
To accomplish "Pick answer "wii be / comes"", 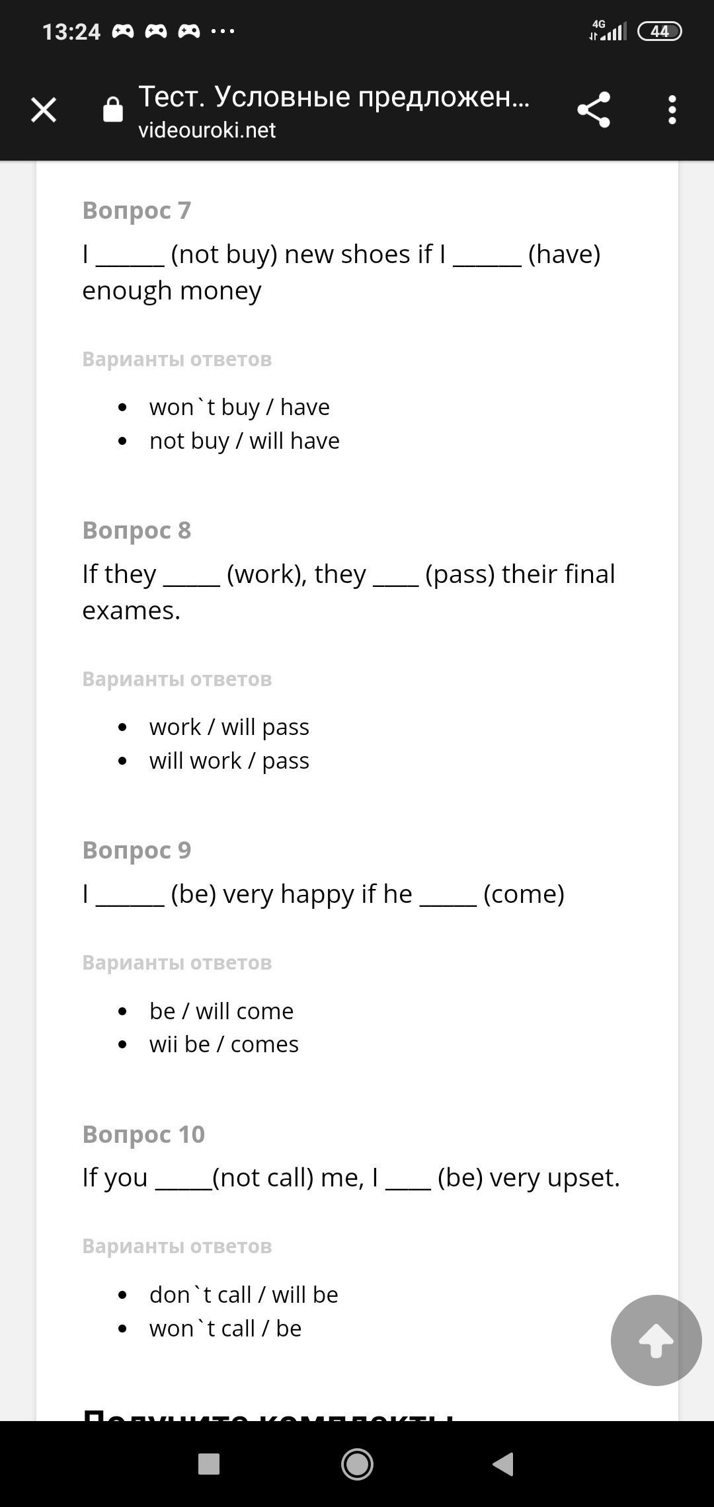I will (224, 1044).
